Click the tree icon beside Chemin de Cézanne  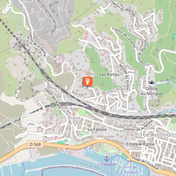[x=131, y=58]
